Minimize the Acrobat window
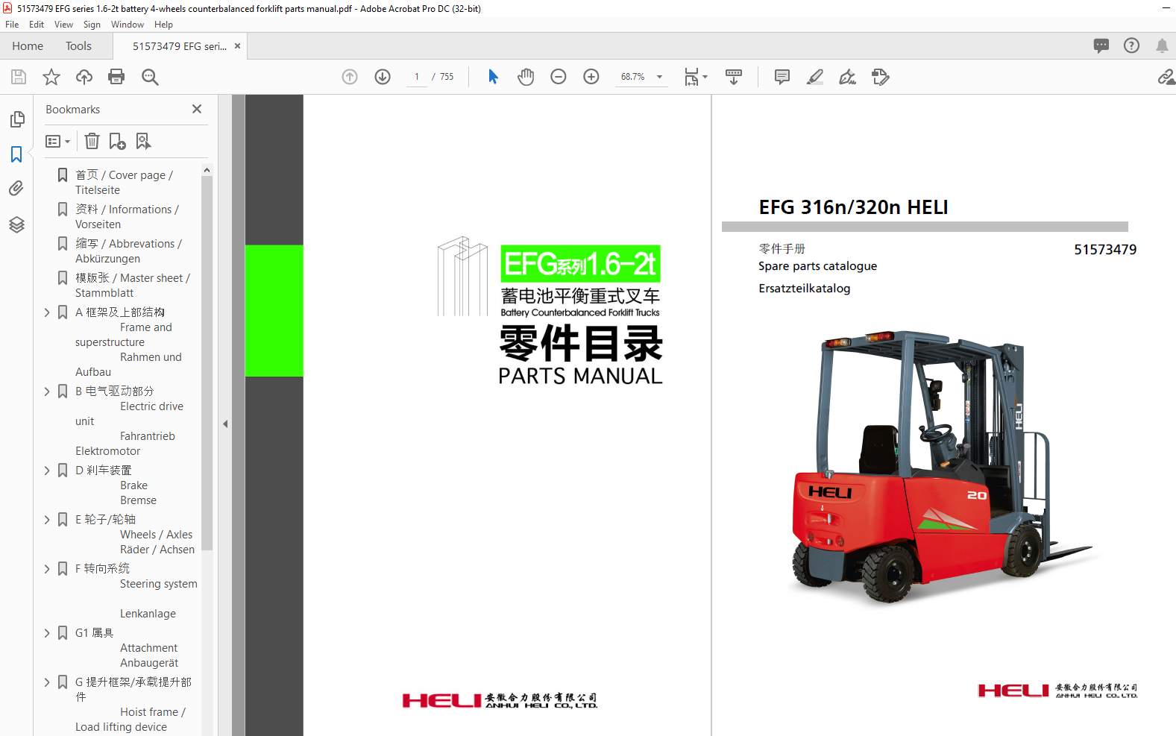 point(1166,8)
